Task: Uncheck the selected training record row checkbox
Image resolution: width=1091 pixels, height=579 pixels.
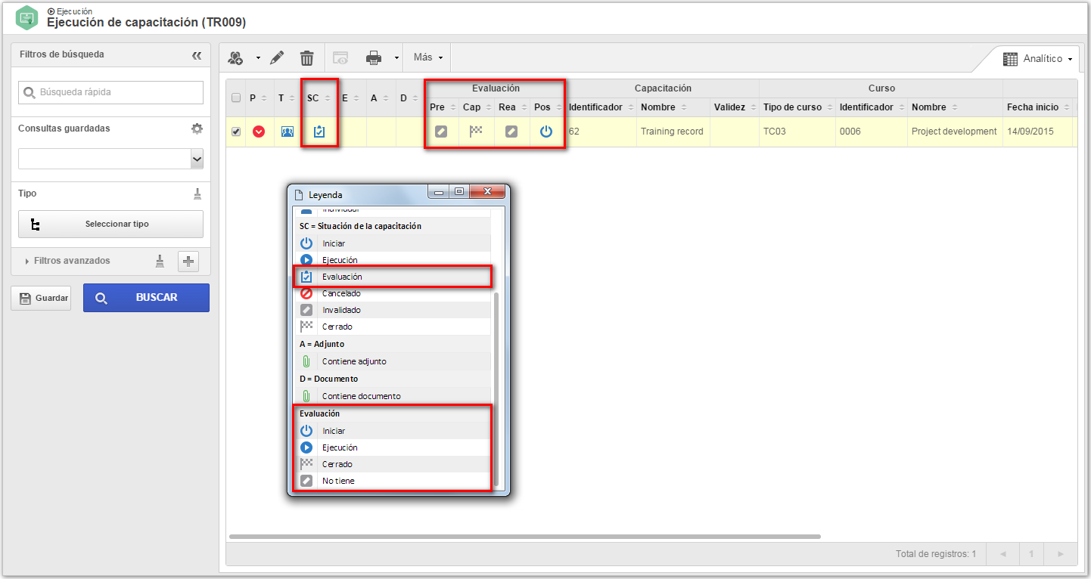Action: click(236, 132)
